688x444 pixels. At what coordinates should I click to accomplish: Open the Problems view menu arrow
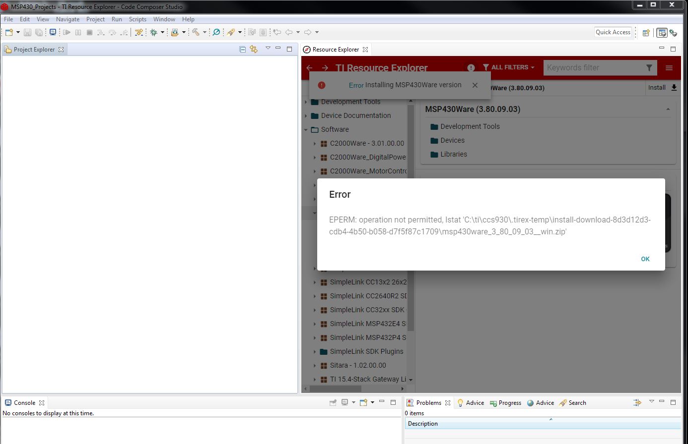point(651,401)
